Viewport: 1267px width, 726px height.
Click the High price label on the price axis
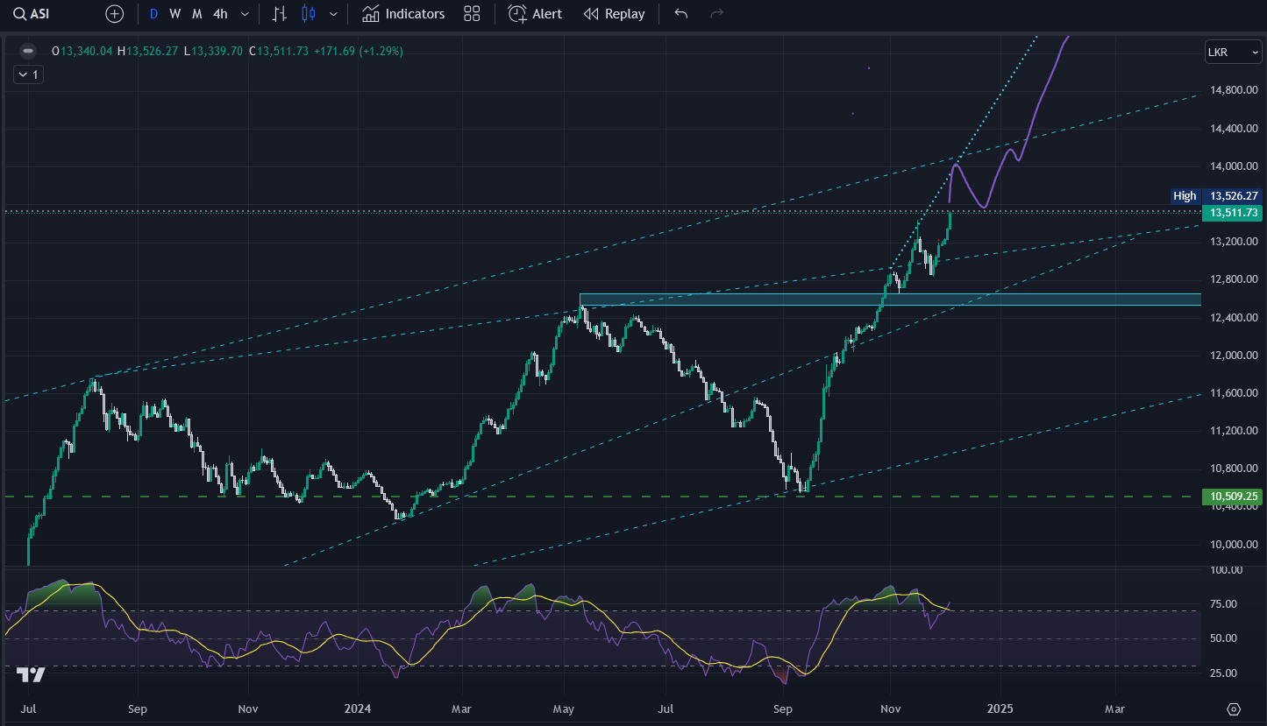pos(1217,196)
